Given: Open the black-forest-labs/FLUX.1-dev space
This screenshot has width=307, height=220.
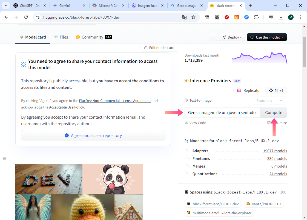Looking at the screenshot, I should [x=213, y=204].
